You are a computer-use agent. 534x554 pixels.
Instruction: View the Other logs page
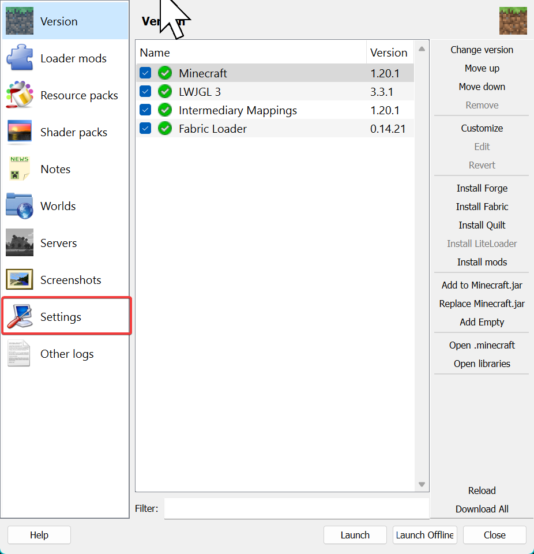pos(67,354)
